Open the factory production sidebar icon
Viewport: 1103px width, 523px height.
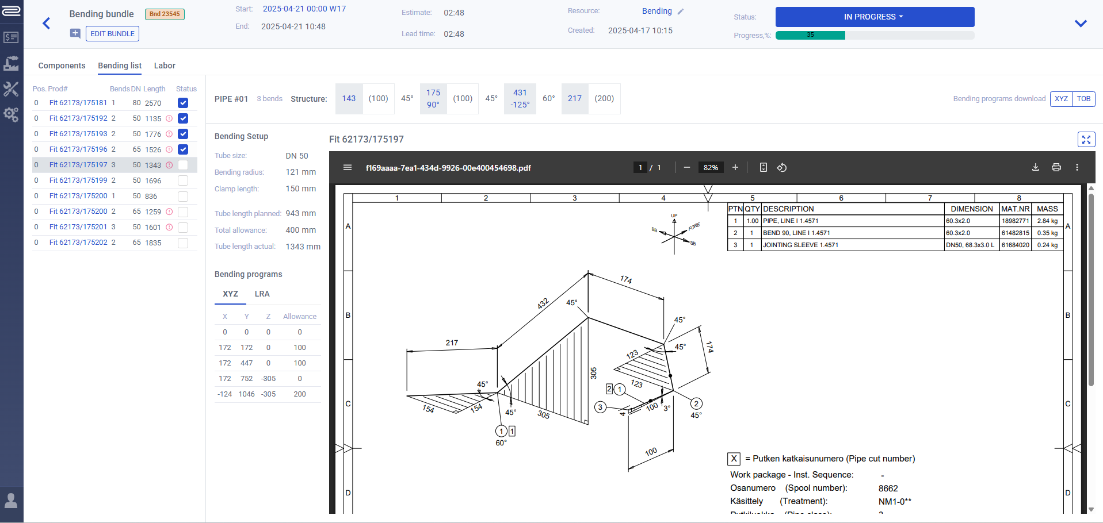click(12, 63)
